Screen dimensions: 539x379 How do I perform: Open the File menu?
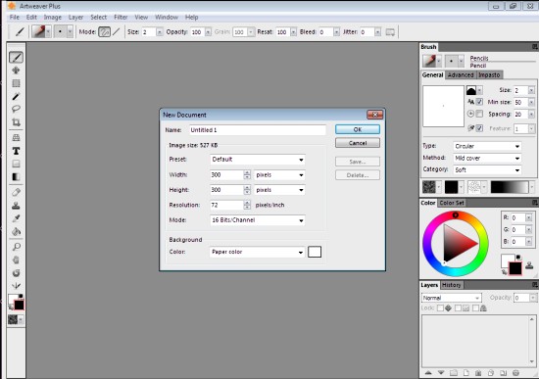coord(14,18)
